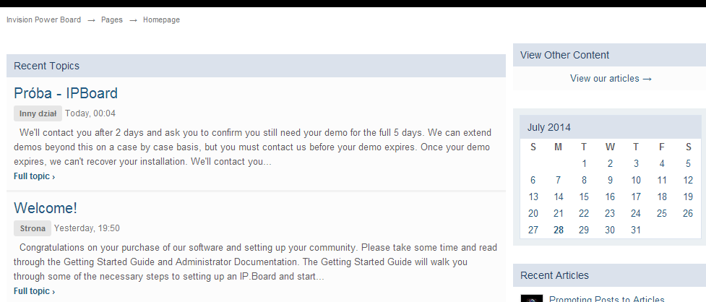Select the Strona category tag

(33, 228)
